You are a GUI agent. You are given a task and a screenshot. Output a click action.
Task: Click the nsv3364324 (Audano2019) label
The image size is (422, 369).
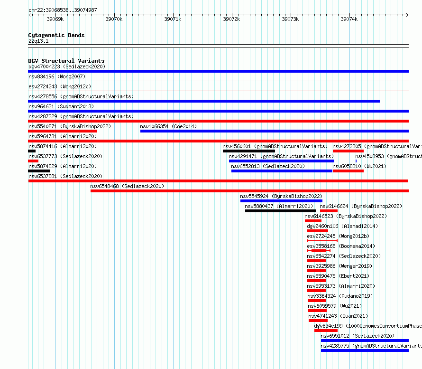(x=340, y=296)
